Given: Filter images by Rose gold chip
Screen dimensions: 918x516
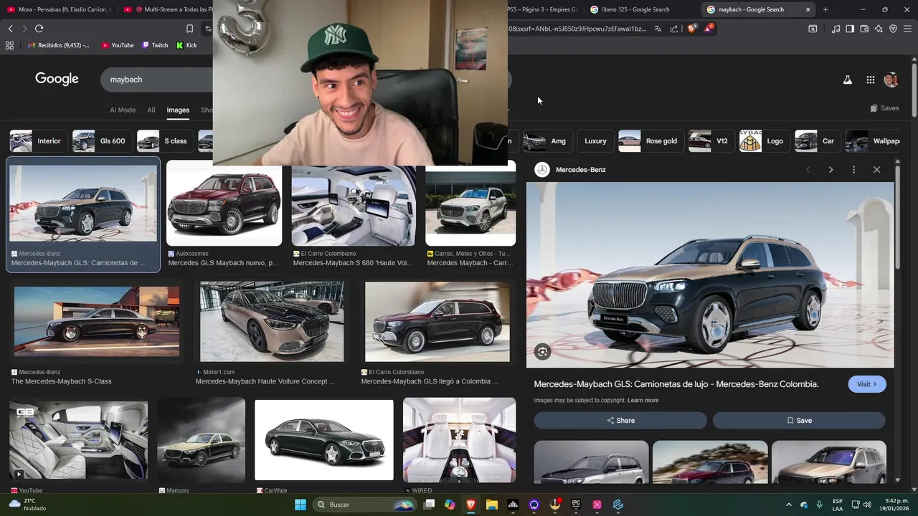Looking at the screenshot, I should pyautogui.click(x=650, y=141).
